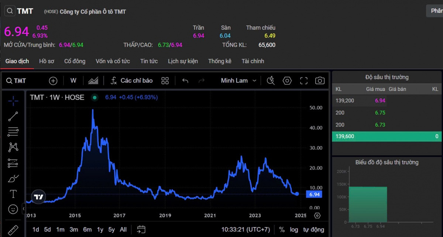
Task: Open the chart type style menu
Action: (93, 81)
